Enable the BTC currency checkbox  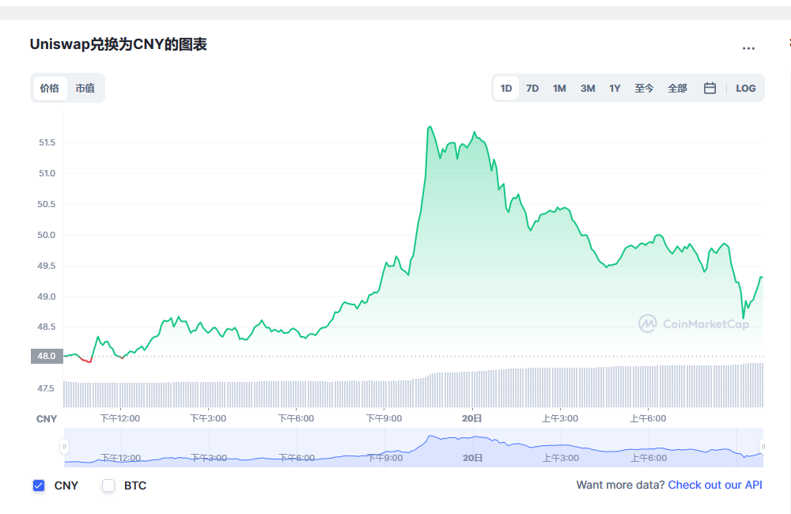108,486
